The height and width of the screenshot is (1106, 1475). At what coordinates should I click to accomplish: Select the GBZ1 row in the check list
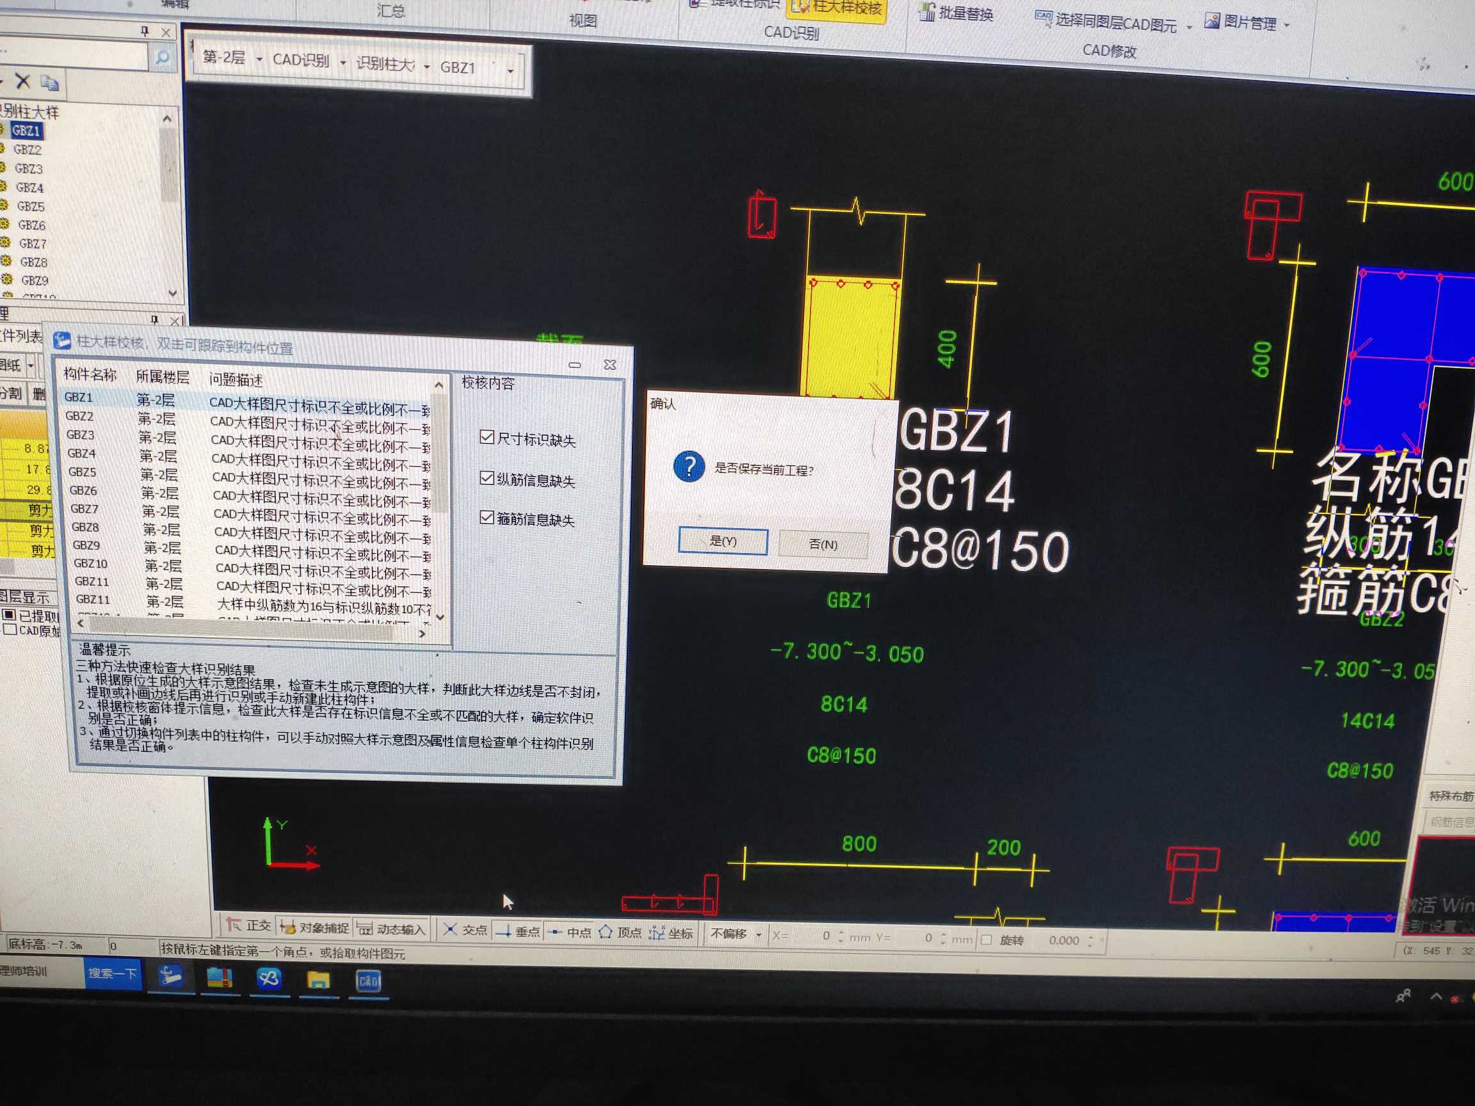point(246,400)
